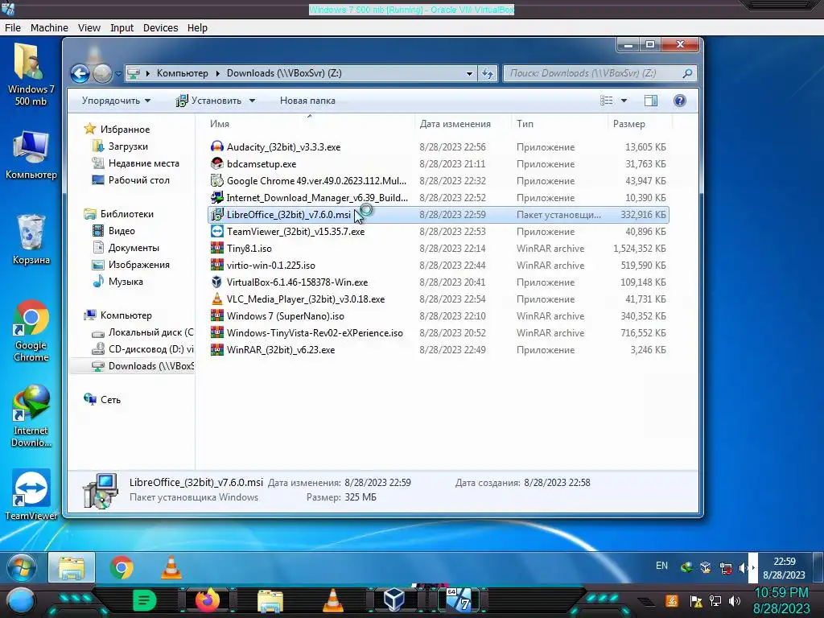Click Firefox icon in host taskbar
Screen dimensions: 824x618
click(x=207, y=599)
